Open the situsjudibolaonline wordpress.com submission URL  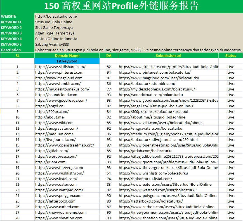(168, 156)
